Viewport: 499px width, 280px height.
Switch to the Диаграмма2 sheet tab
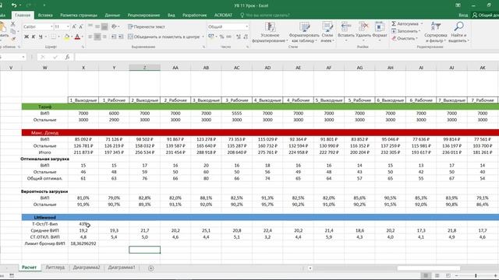(x=87, y=268)
